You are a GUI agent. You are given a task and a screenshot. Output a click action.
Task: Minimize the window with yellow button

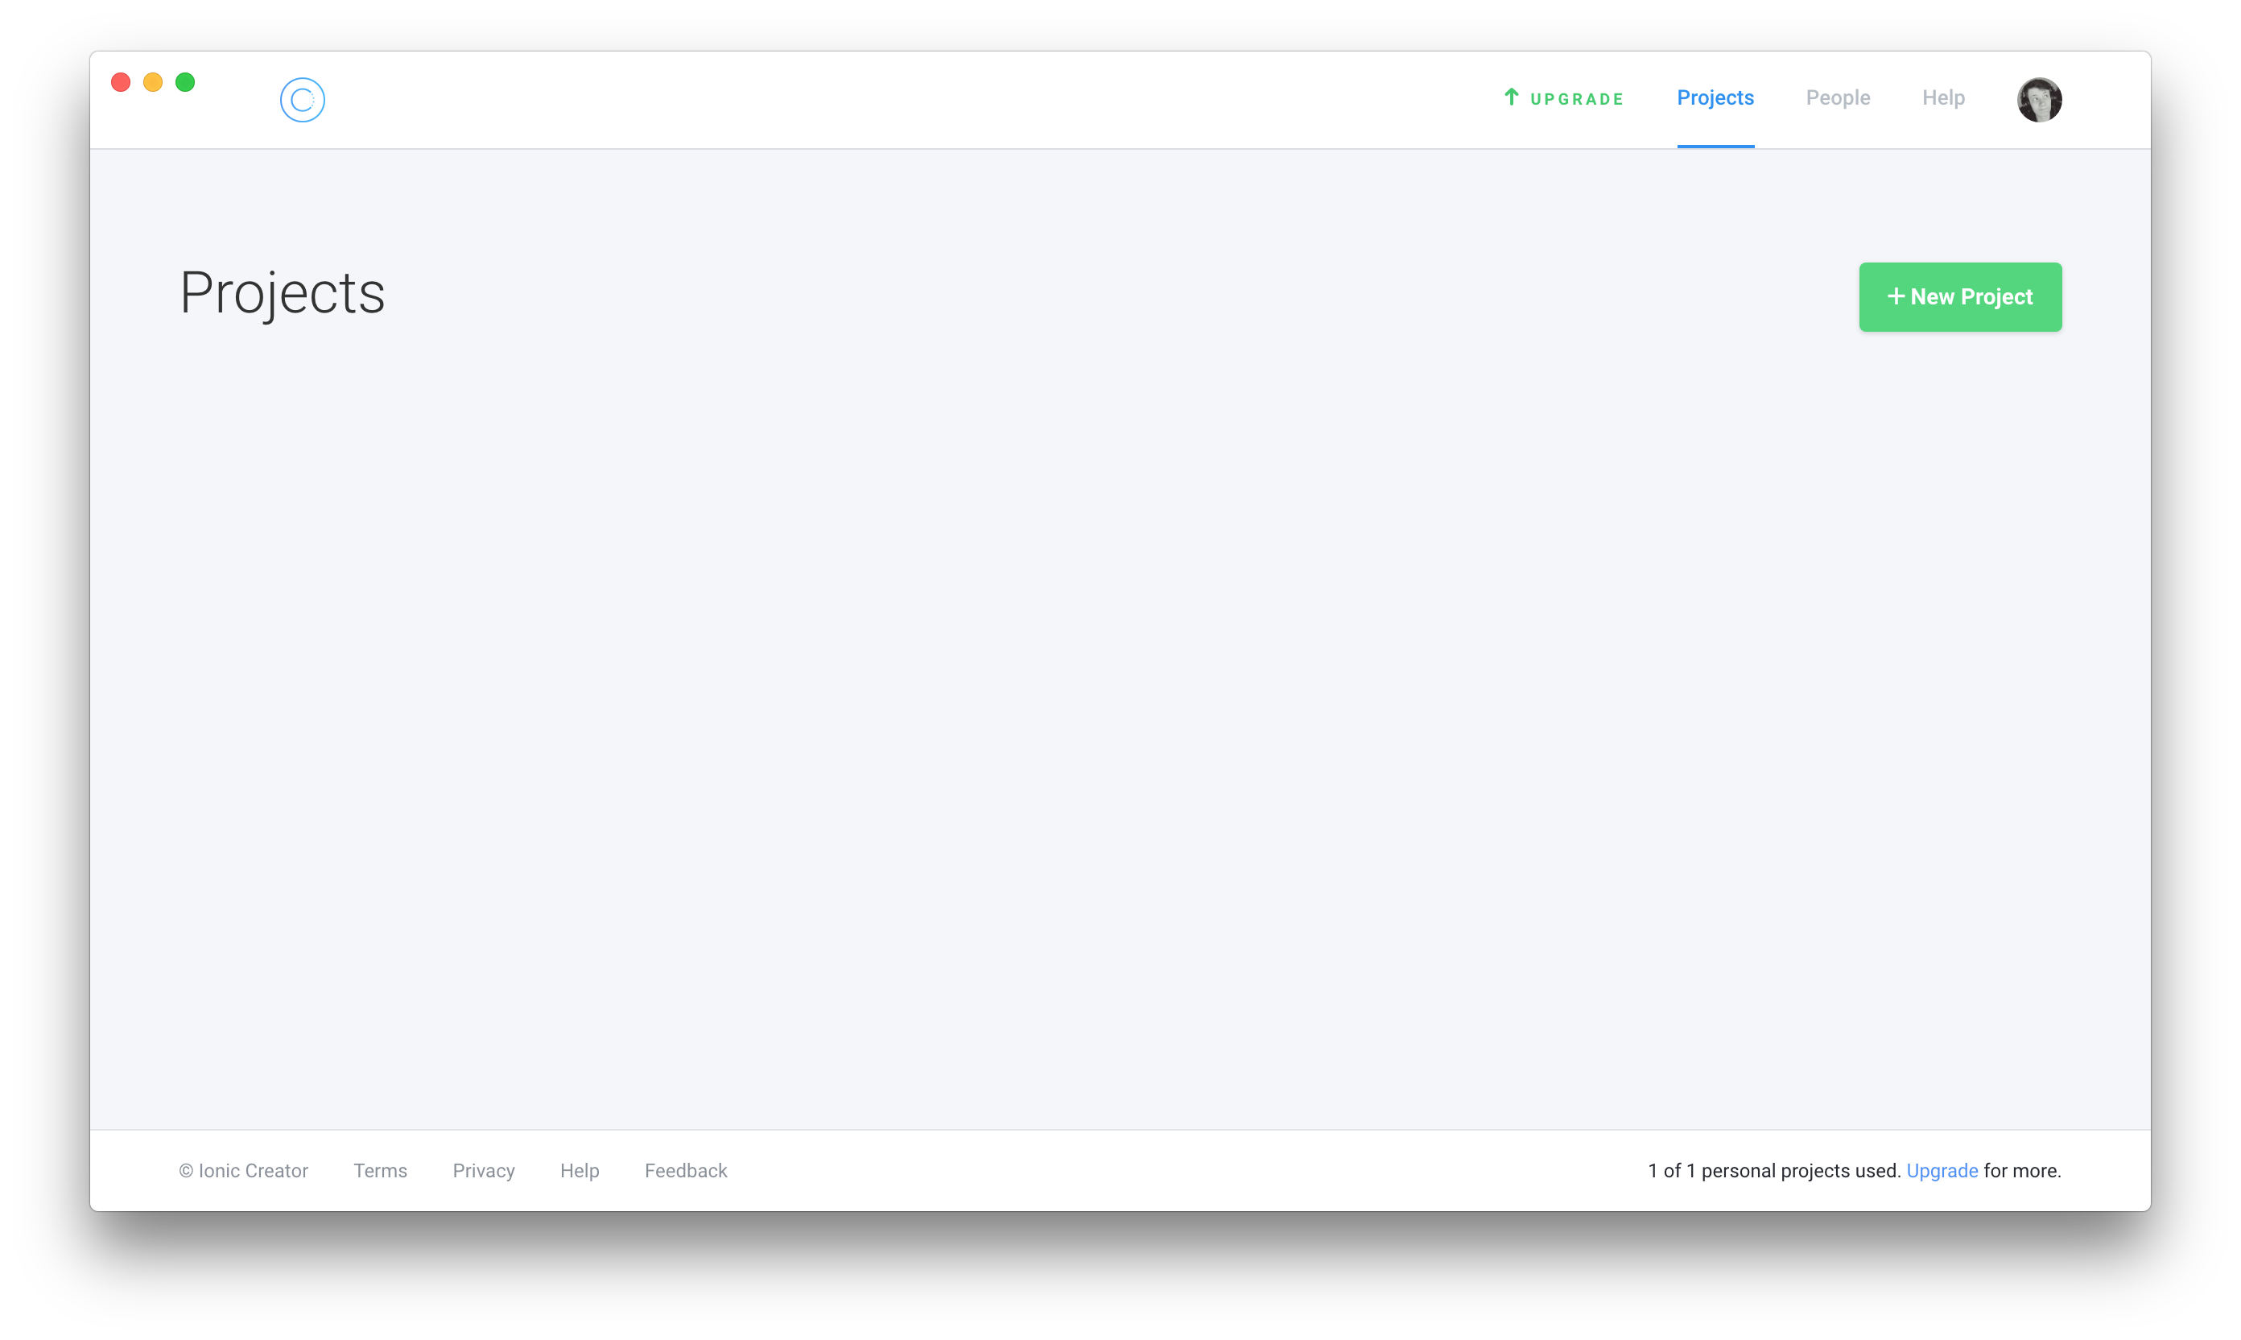click(152, 82)
